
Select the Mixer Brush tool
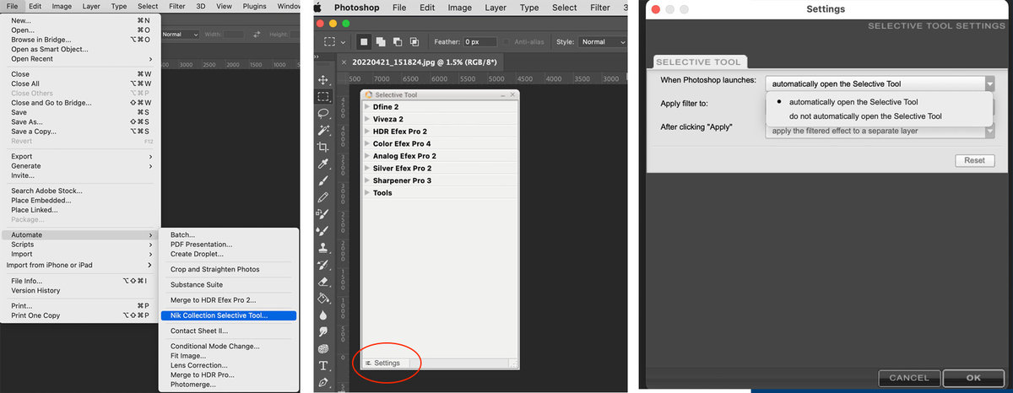click(x=323, y=230)
